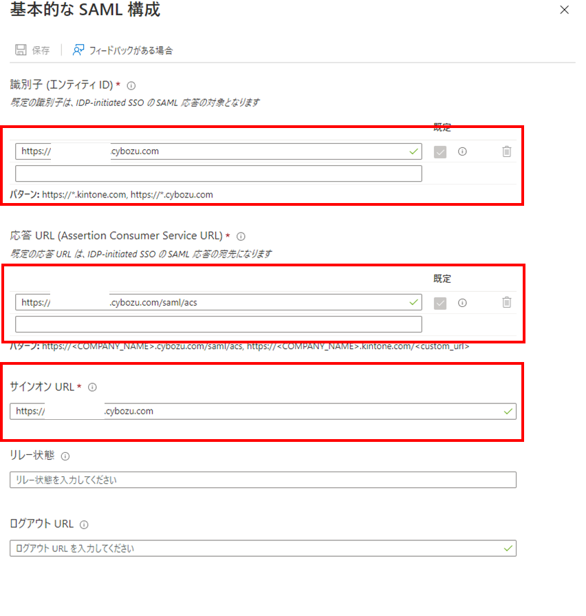This screenshot has height=616, width=586.
Task: Click the IDP-initiated SSO note under reply URL heading
Action: click(141, 254)
